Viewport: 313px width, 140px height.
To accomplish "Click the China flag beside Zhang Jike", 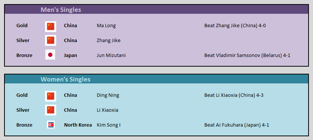I will tap(51, 40).
